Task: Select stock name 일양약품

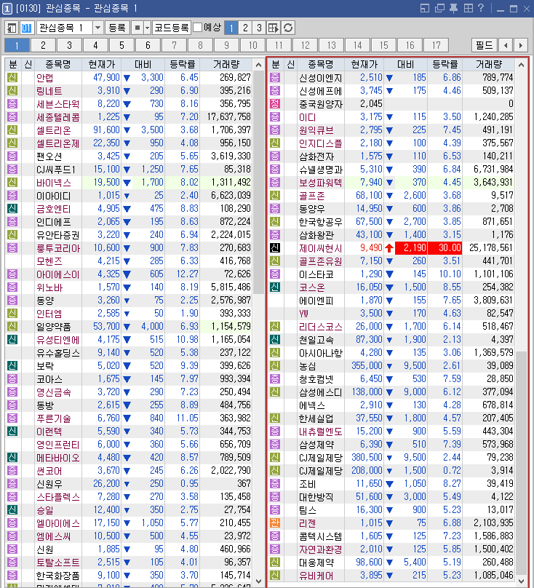Action: point(54,327)
